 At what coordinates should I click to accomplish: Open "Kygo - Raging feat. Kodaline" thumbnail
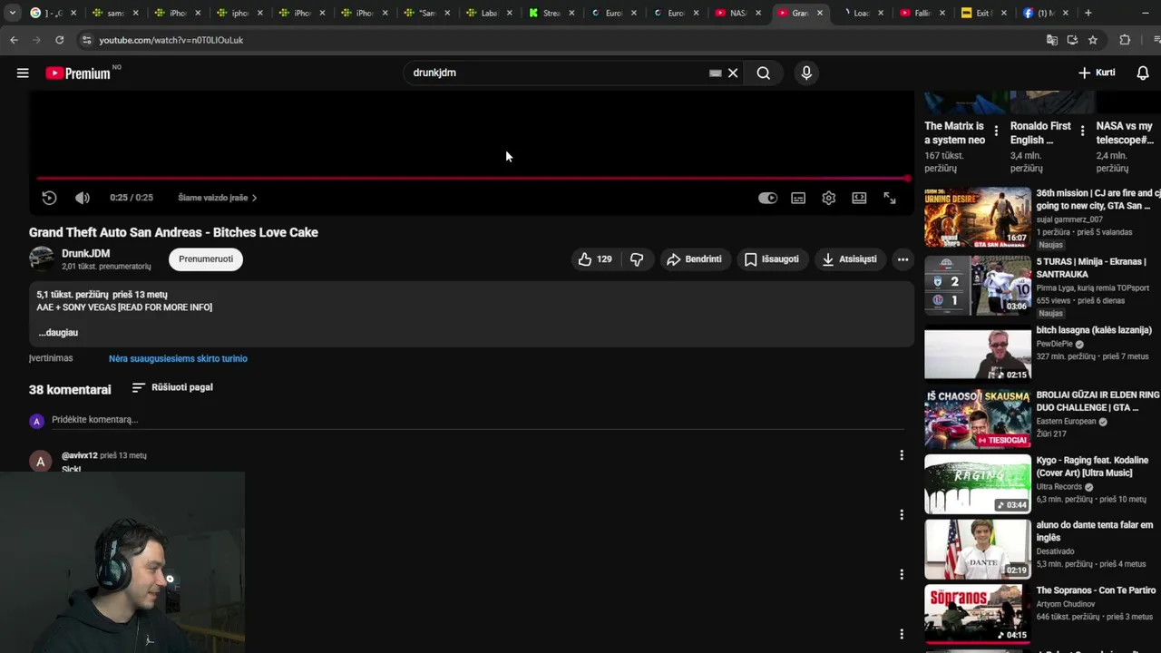tap(978, 484)
